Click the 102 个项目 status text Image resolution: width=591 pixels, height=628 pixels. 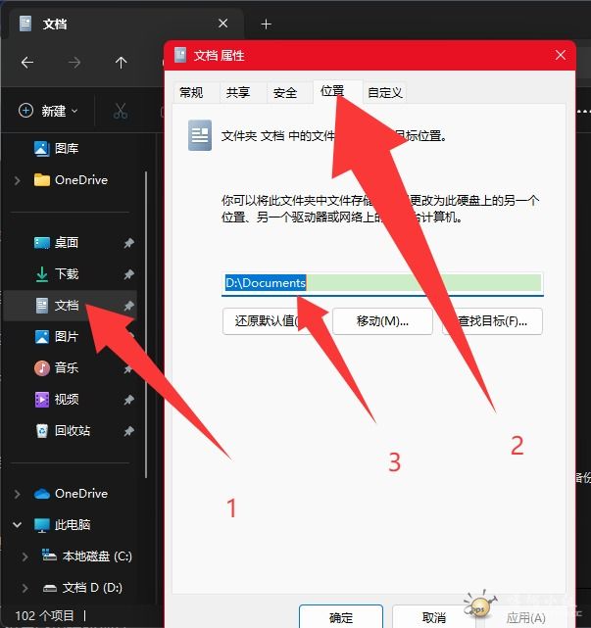click(44, 615)
